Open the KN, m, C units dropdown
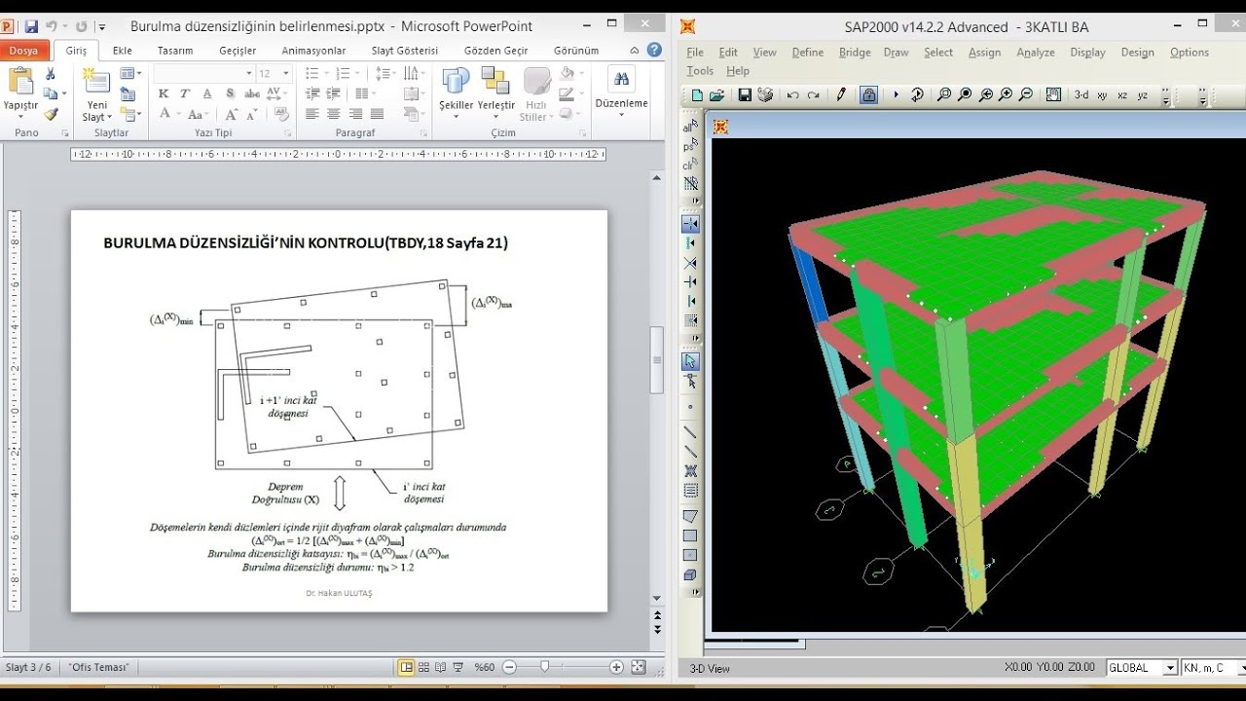 point(1213,668)
